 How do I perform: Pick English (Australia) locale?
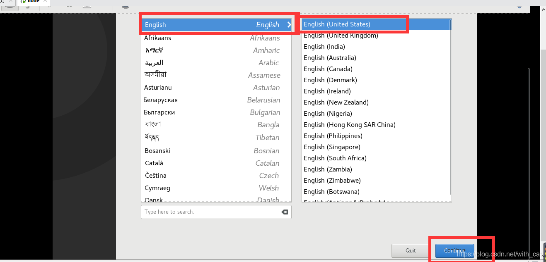click(x=376, y=58)
